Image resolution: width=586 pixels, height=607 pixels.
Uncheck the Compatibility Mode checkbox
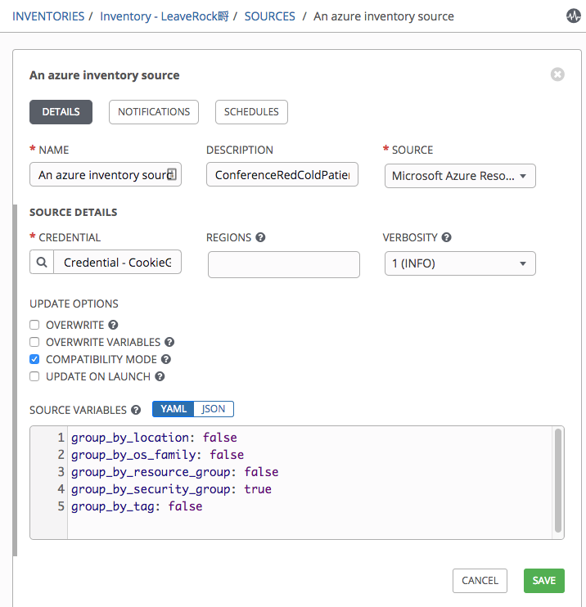(34, 359)
